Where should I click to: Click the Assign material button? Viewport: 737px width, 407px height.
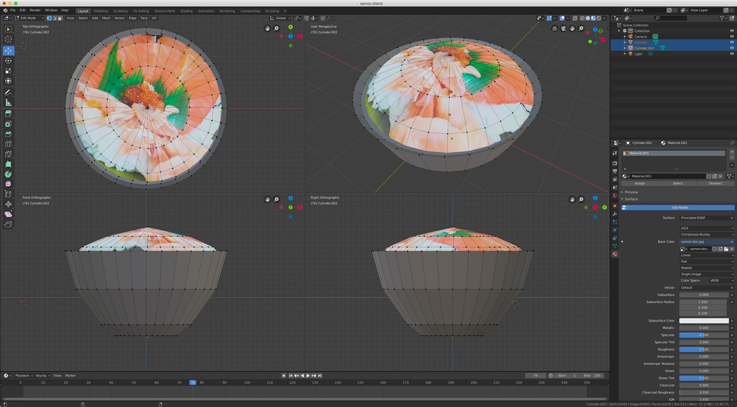pos(640,183)
